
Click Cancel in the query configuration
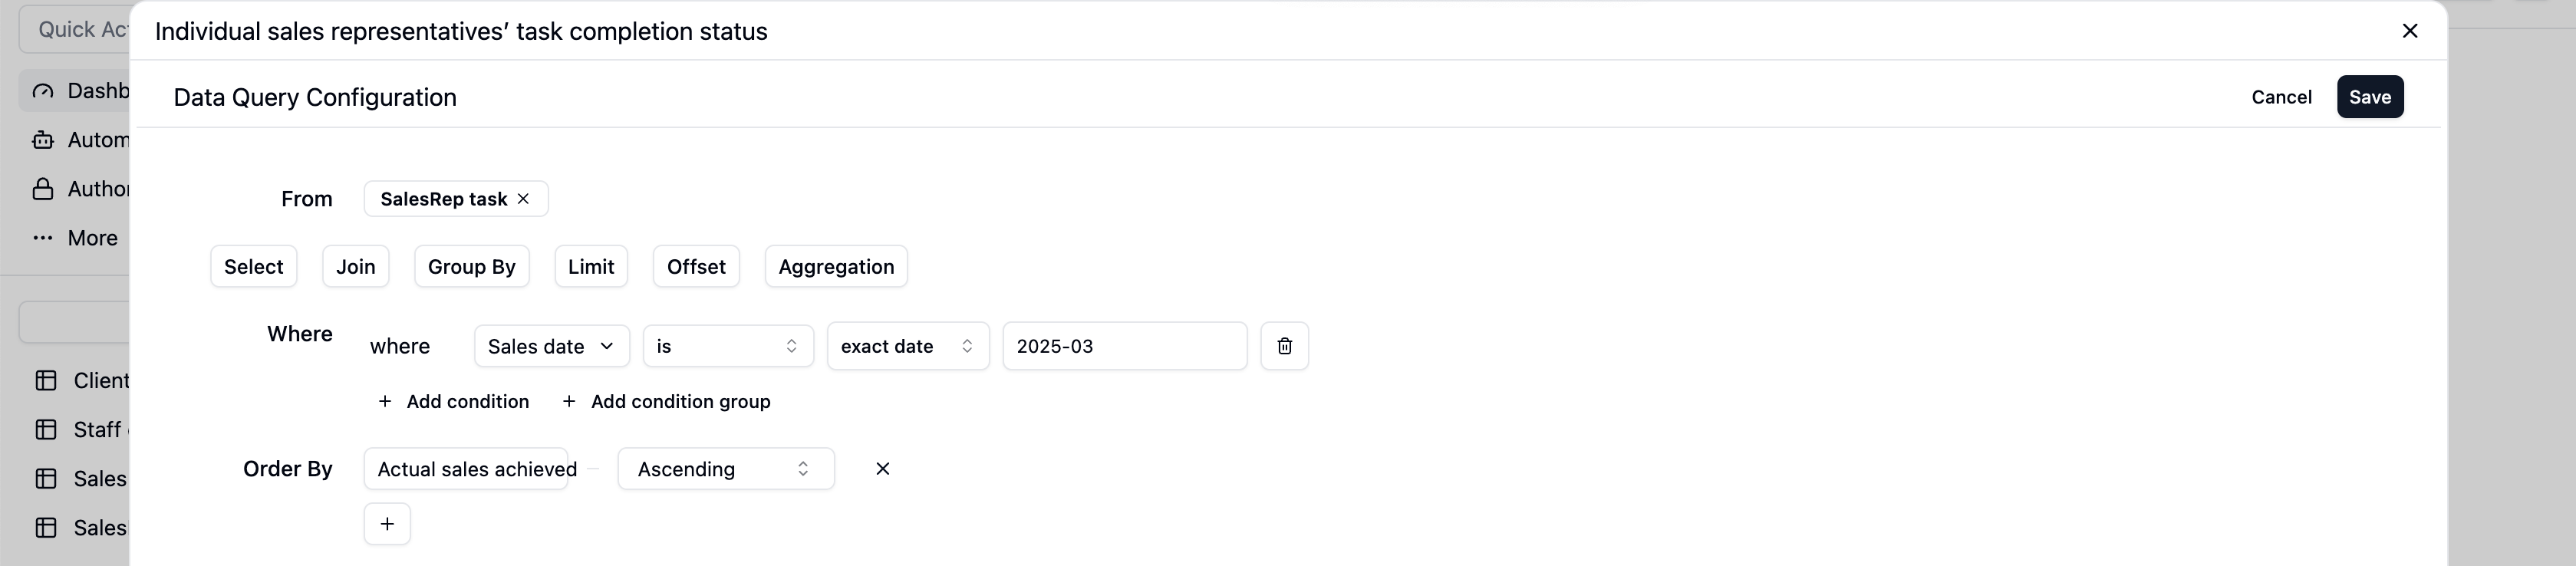[2281, 97]
